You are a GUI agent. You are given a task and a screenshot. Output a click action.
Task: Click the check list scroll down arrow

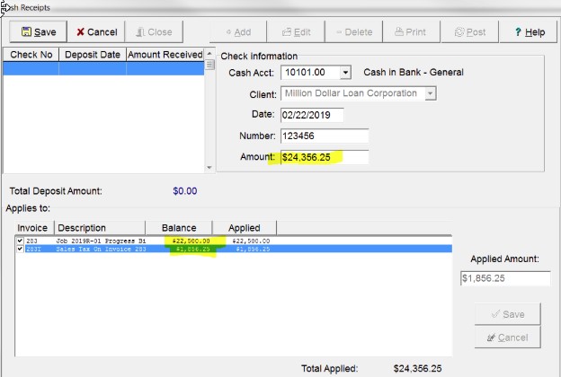point(209,167)
